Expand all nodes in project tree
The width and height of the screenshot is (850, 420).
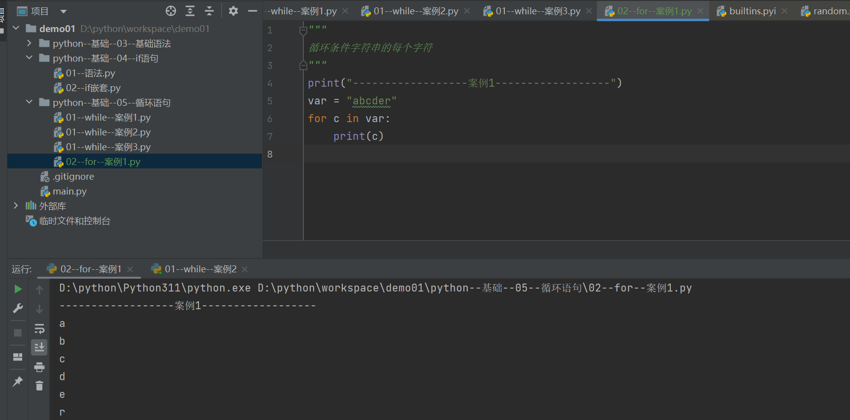tap(190, 11)
